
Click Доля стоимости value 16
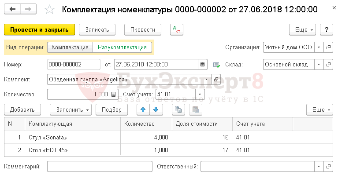point(226,137)
